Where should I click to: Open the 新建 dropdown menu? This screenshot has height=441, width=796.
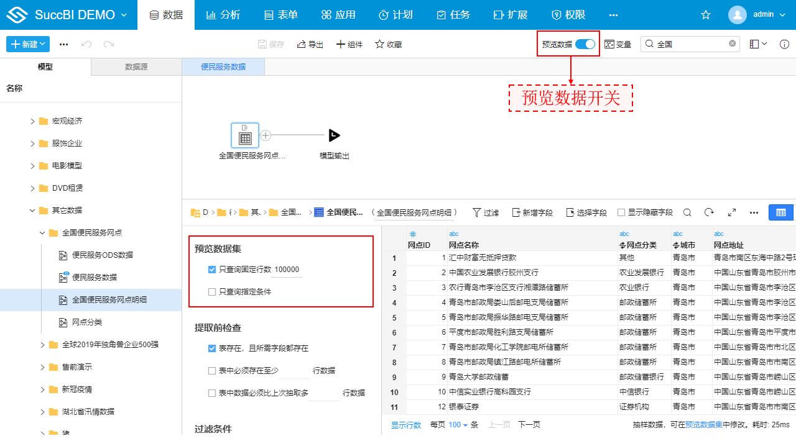[27, 44]
